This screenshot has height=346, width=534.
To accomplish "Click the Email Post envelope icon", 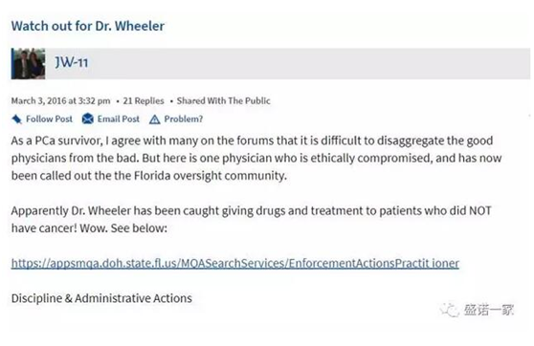I will [x=87, y=119].
